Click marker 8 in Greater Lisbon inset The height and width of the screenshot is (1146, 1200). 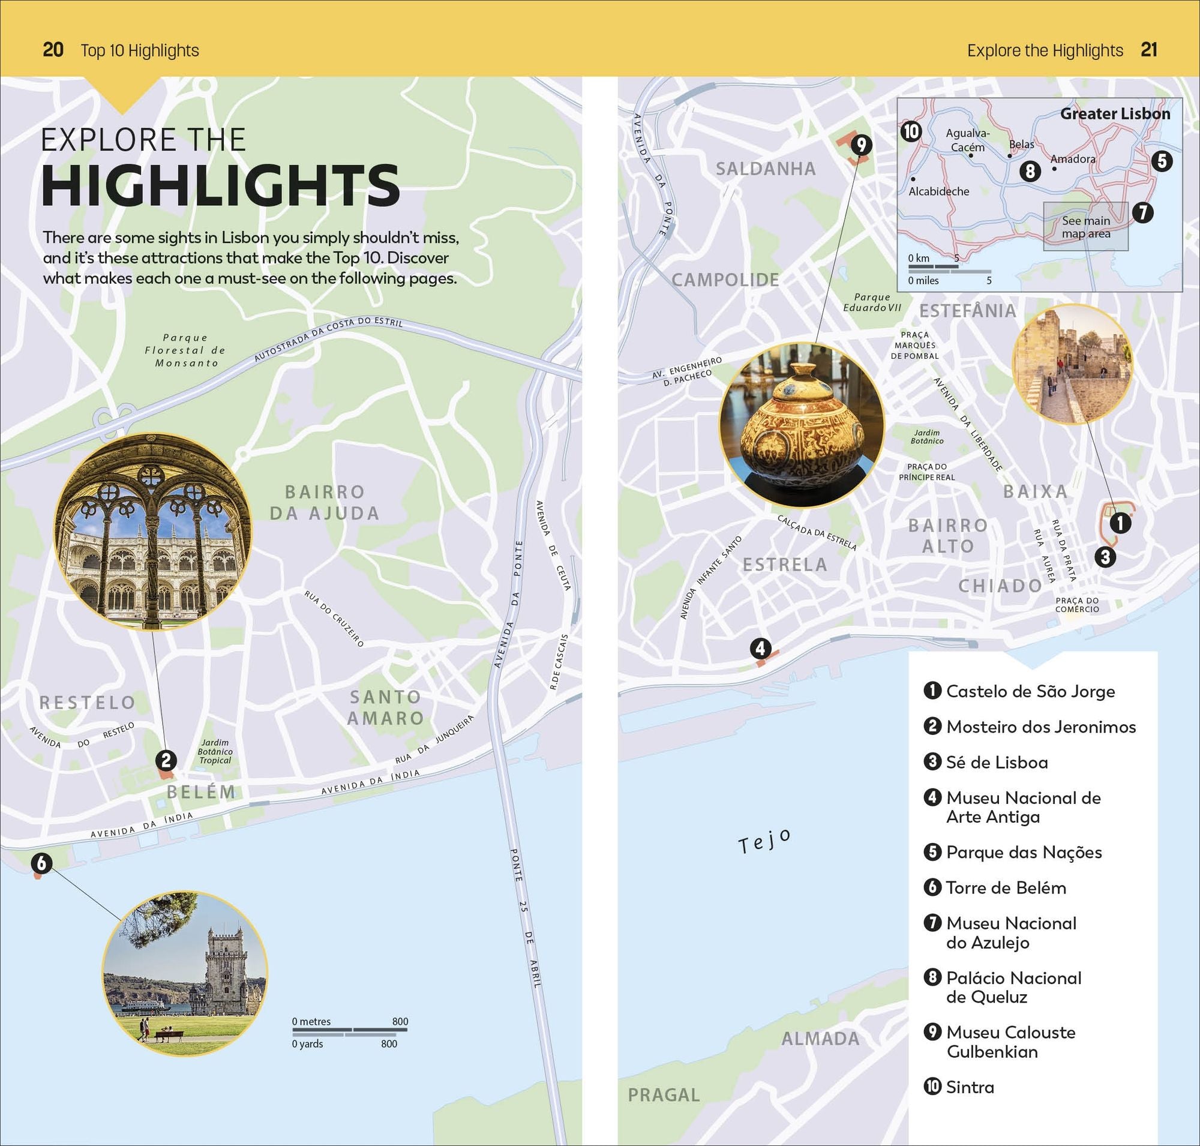coord(1030,170)
